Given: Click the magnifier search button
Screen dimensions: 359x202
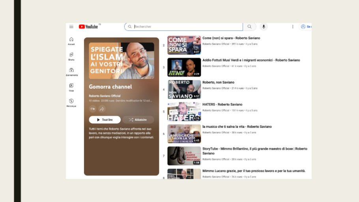Looking at the screenshot, I should pyautogui.click(x=249, y=26).
